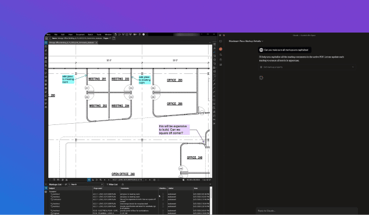Toggle the Claude sidebar menu icon
This screenshot has height=215, width=369.
pyautogui.click(x=220, y=35)
